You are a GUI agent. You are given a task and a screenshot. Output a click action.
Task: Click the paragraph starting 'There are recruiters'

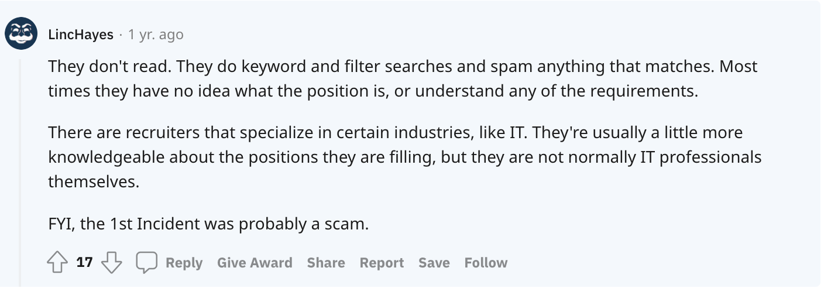pos(405,157)
